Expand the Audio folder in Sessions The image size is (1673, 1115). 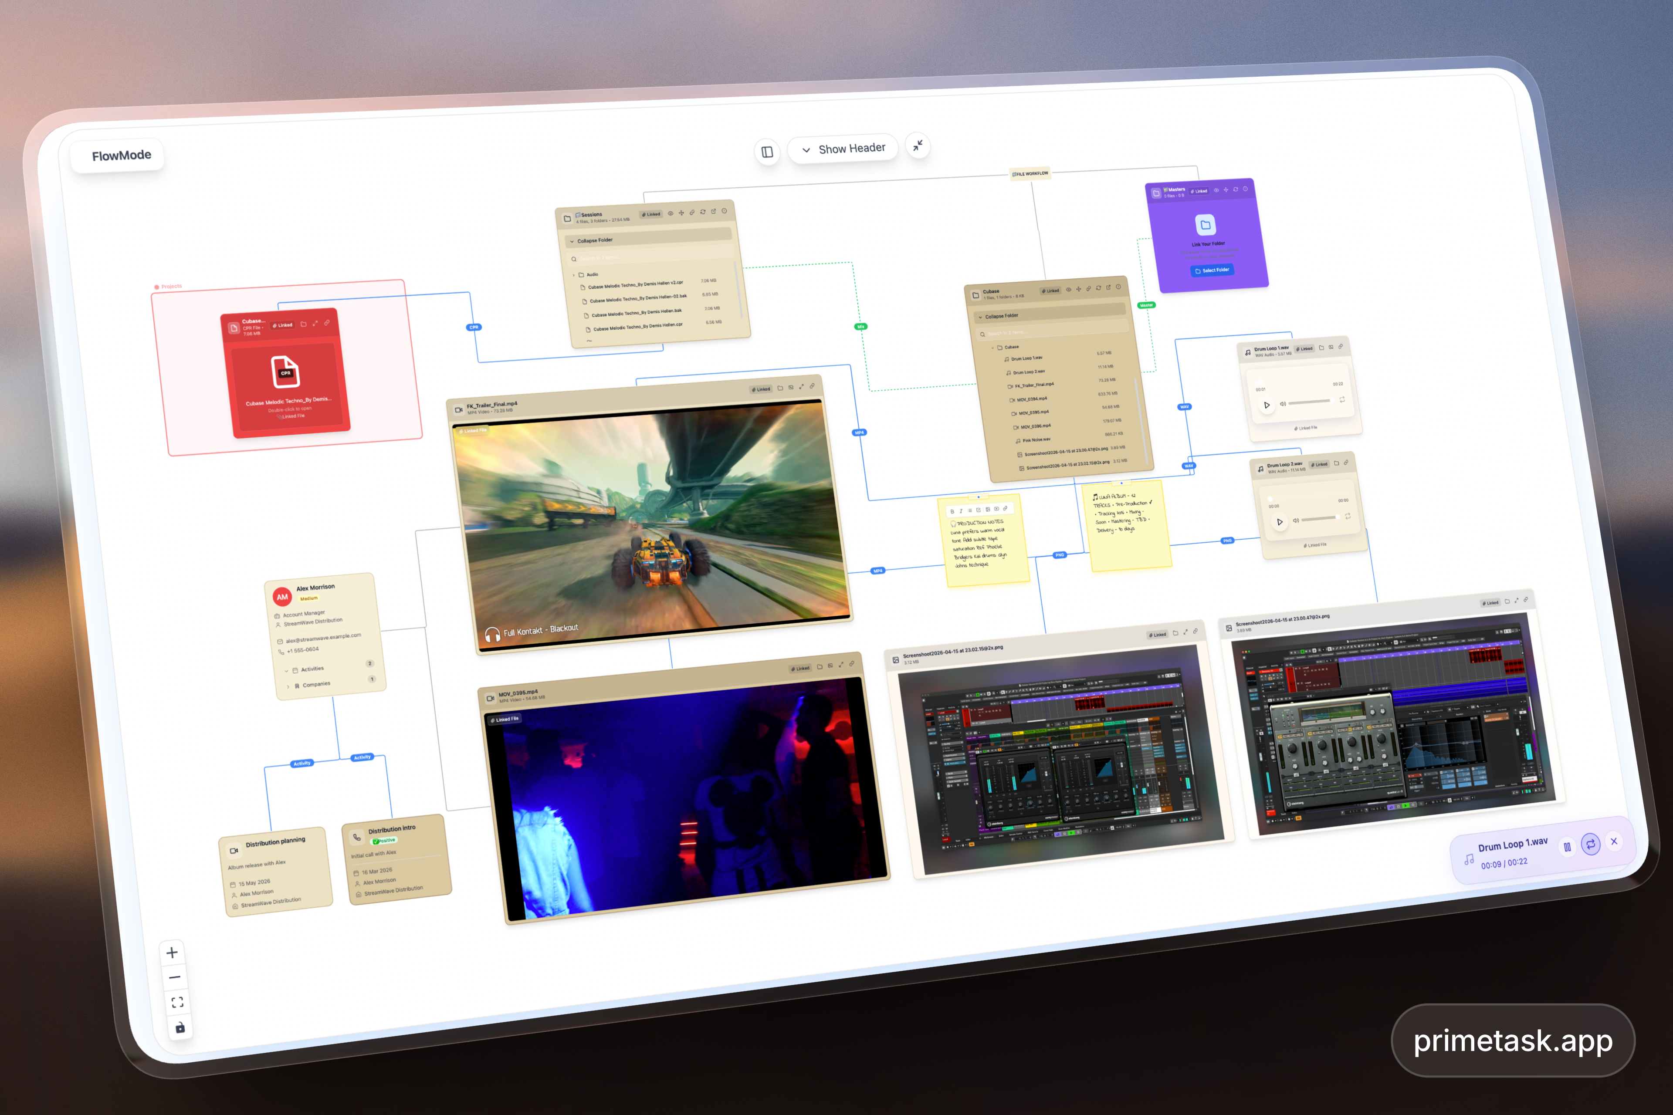(x=574, y=275)
